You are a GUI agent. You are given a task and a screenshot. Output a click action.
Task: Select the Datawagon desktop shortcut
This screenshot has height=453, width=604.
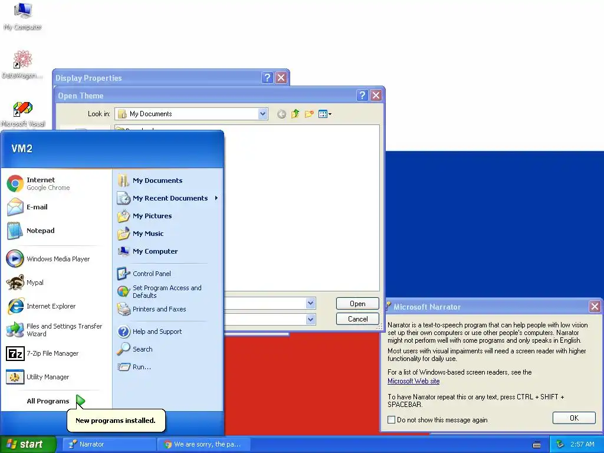click(x=22, y=64)
